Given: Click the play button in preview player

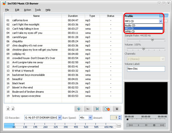Looking at the screenshot, I should point(138,125).
